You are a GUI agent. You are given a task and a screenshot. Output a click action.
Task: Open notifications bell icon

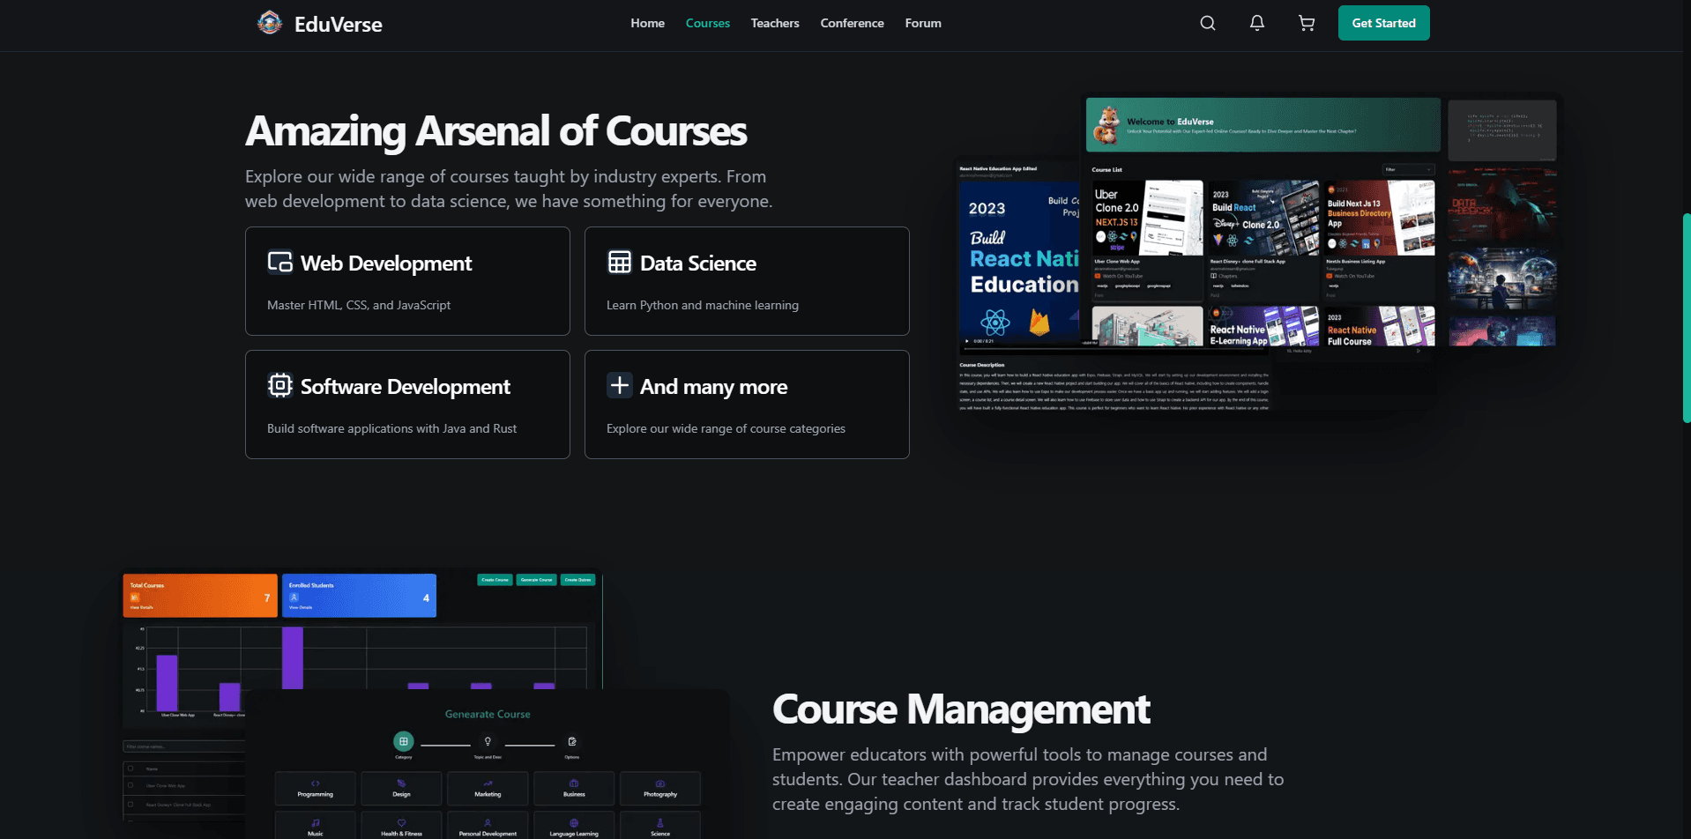[1257, 23]
